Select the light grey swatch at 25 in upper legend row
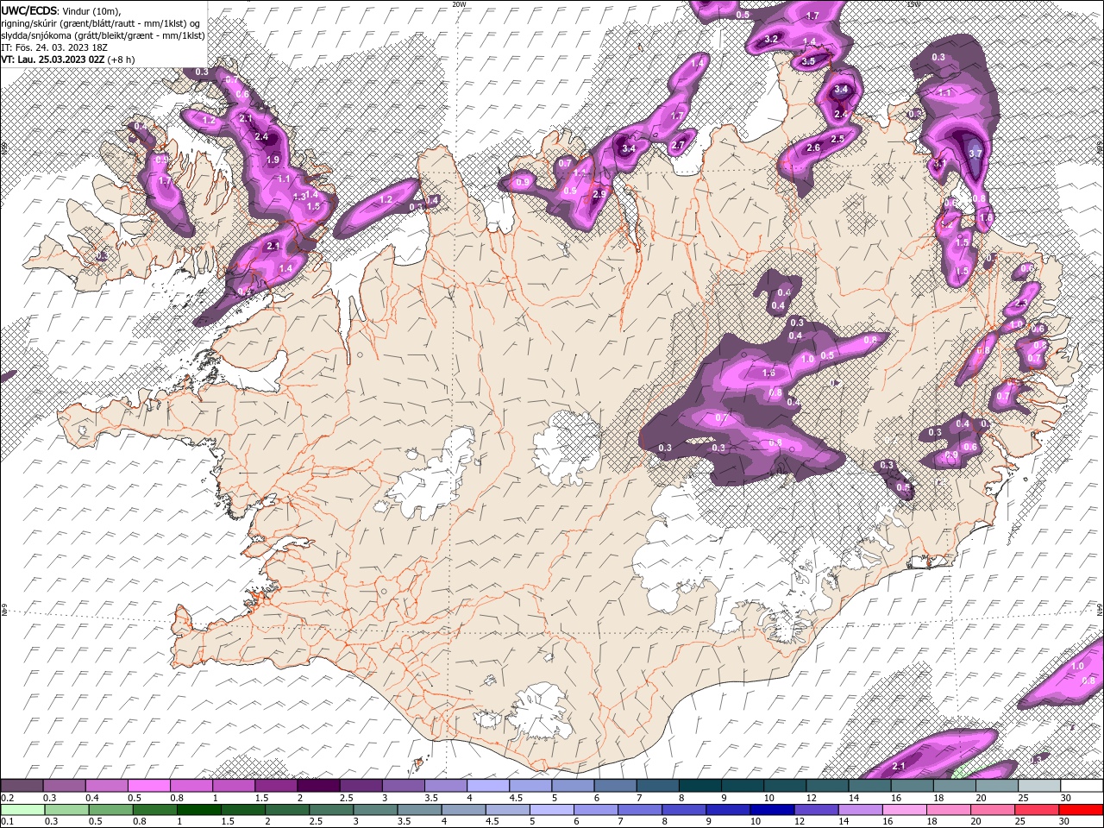 (1038, 786)
